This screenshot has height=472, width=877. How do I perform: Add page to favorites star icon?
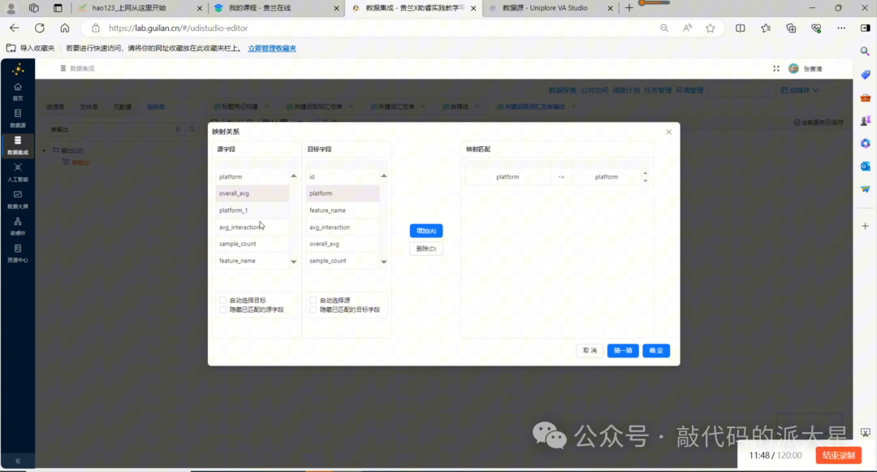click(710, 28)
